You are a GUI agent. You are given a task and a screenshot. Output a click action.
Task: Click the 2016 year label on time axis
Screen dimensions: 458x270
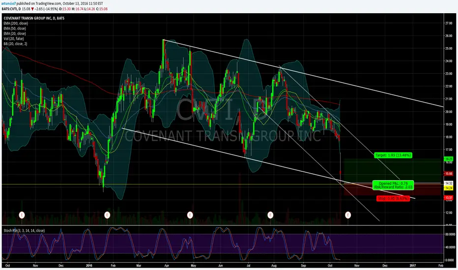pyautogui.click(x=89, y=266)
